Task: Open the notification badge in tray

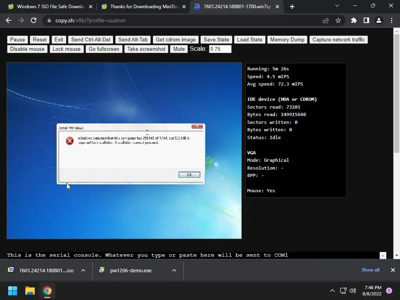Action: coord(389,291)
